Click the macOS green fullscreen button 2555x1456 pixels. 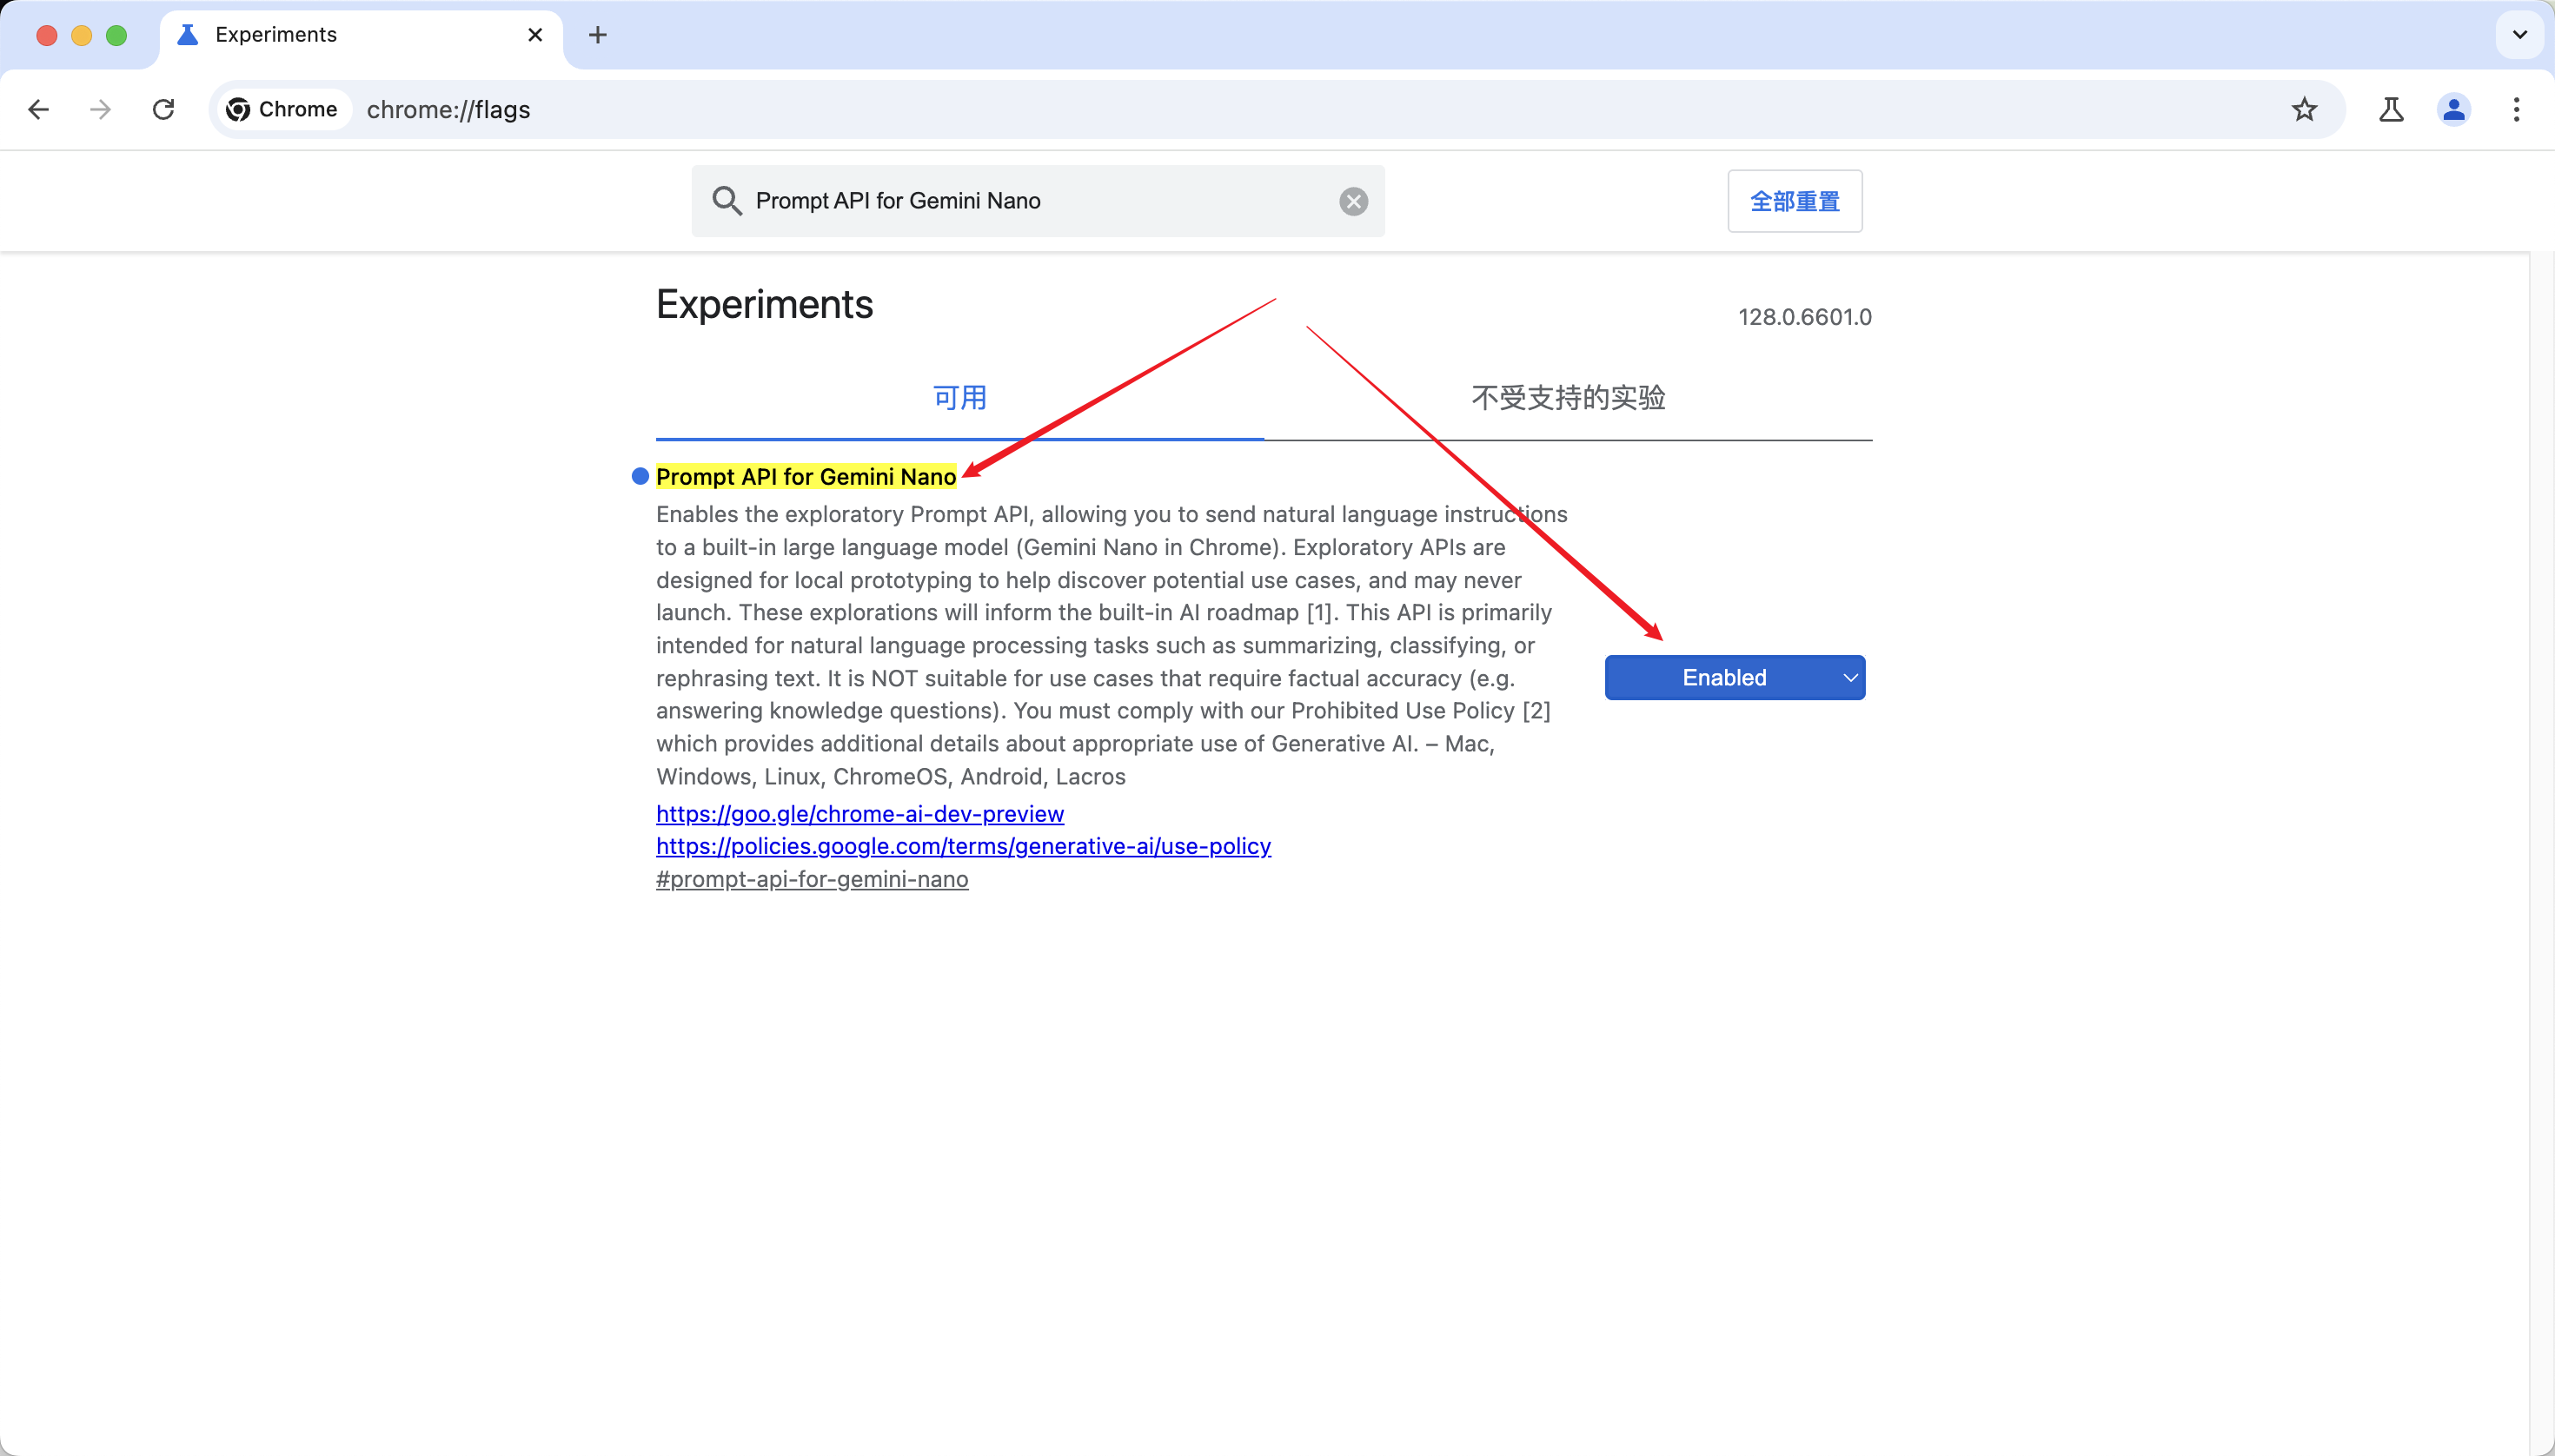tap(117, 35)
